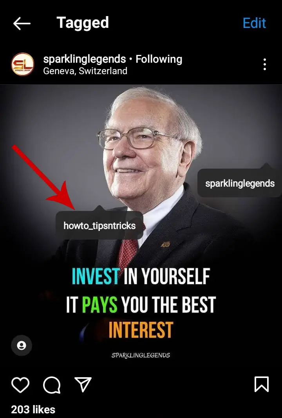Click the SPARKLINGLEGENDS watermark text
This screenshot has height=418, width=282.
click(x=141, y=355)
